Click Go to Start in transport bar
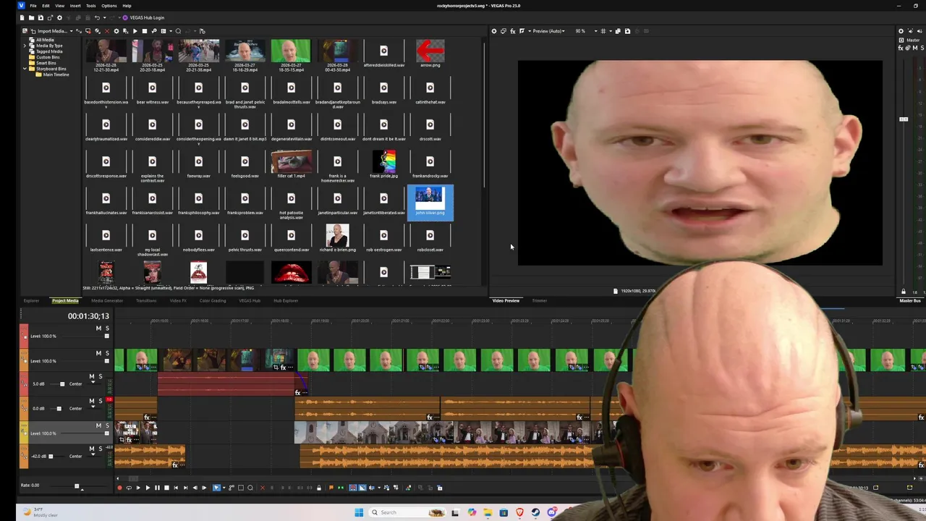Screen dimensions: 926x521 pos(176,488)
